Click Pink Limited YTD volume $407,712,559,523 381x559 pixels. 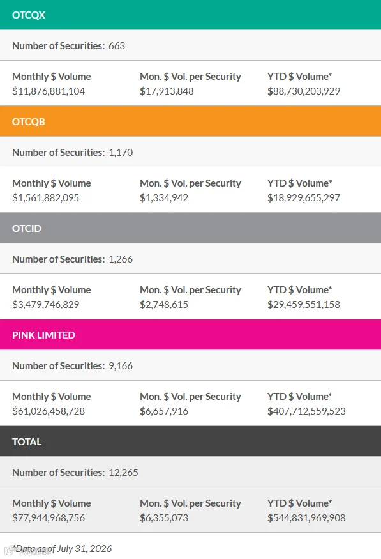(x=306, y=411)
